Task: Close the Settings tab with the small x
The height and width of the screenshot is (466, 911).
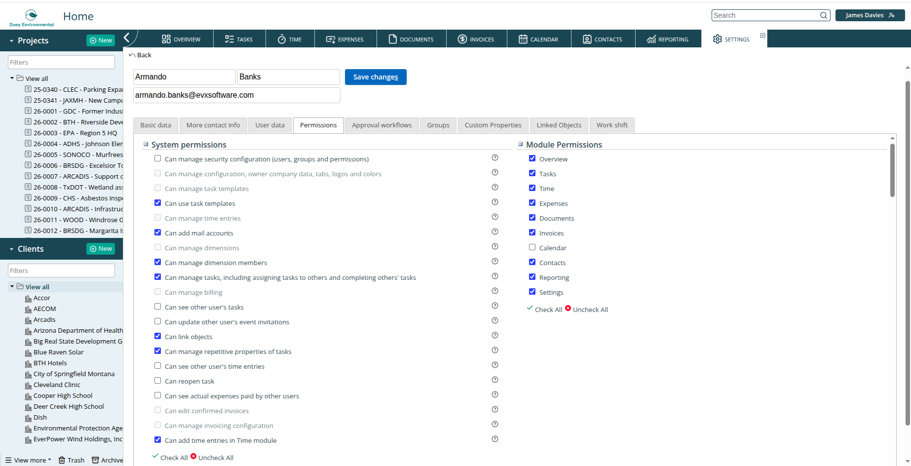Action: click(x=762, y=36)
